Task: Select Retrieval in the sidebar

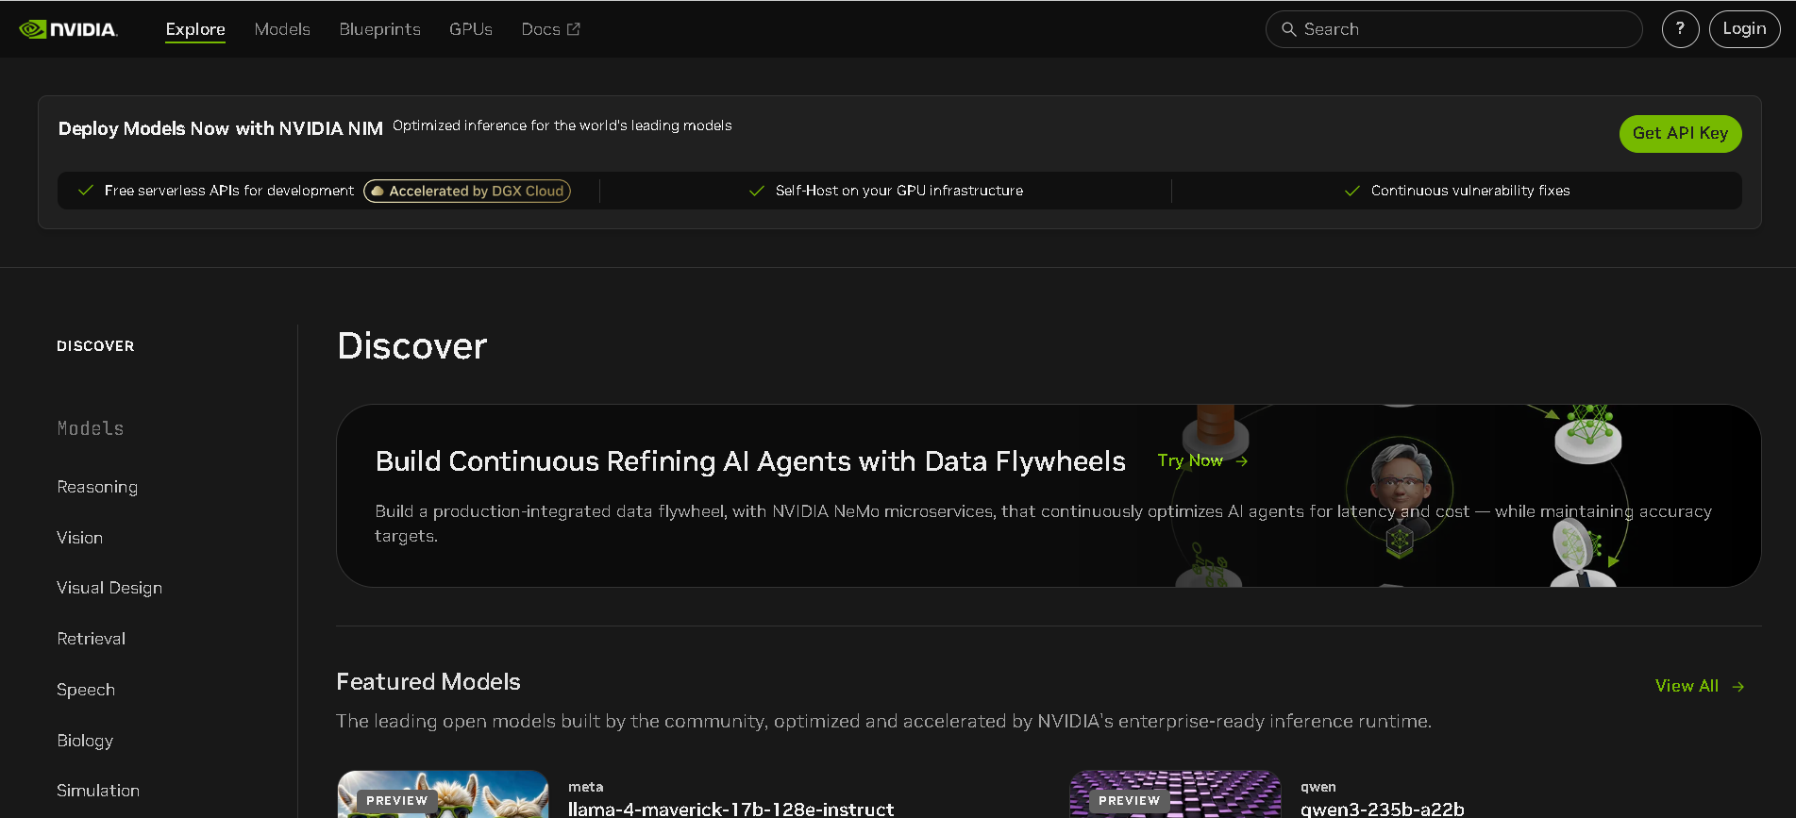Action: (x=91, y=639)
